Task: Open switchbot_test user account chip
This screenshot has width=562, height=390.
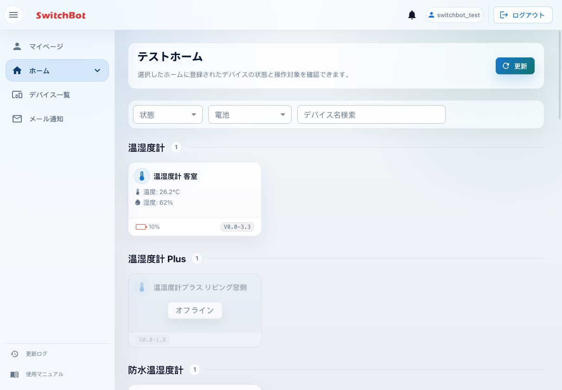Action: [x=454, y=15]
